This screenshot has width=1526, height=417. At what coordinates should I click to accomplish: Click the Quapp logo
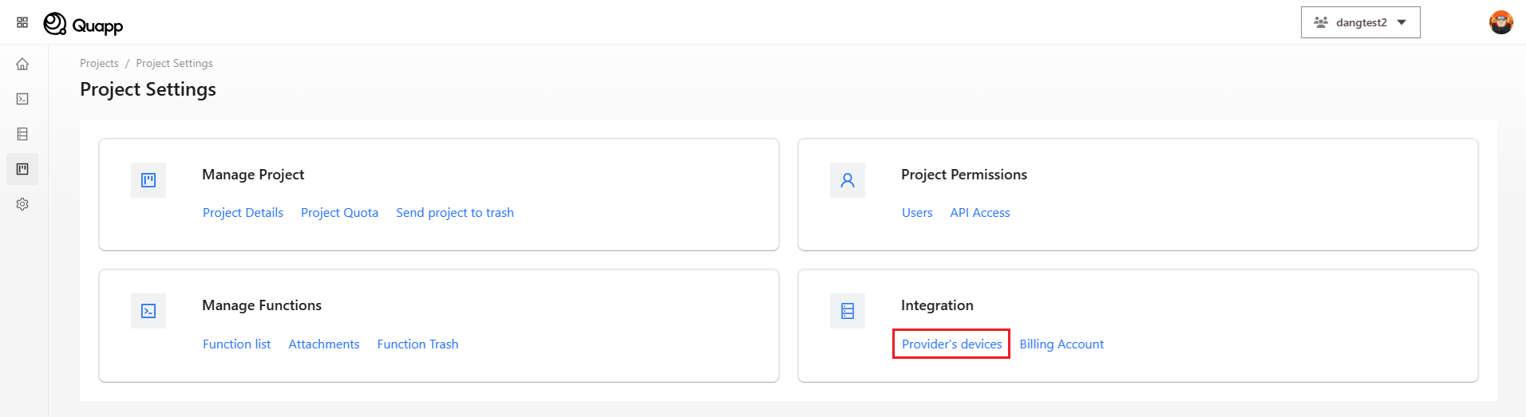[x=84, y=25]
